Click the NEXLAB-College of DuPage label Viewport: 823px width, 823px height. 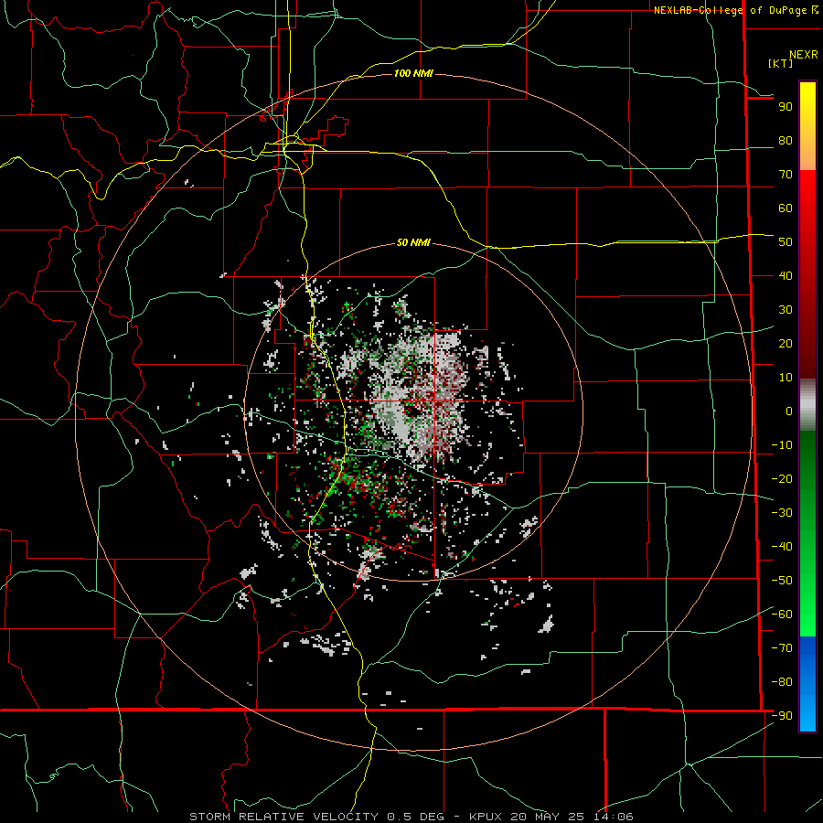tap(735, 10)
